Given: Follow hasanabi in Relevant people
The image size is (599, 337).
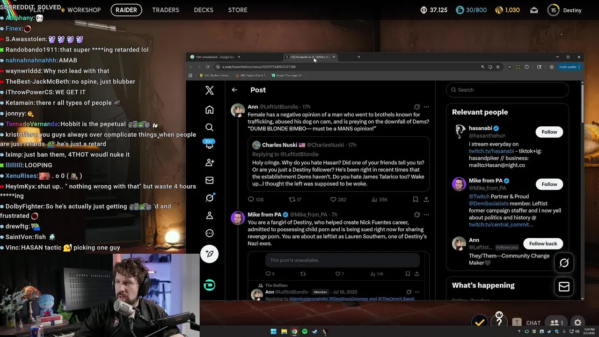Looking at the screenshot, I should pos(549,132).
